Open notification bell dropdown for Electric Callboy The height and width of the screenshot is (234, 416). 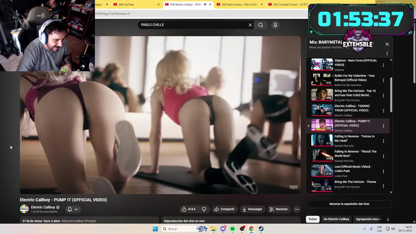click(73, 209)
